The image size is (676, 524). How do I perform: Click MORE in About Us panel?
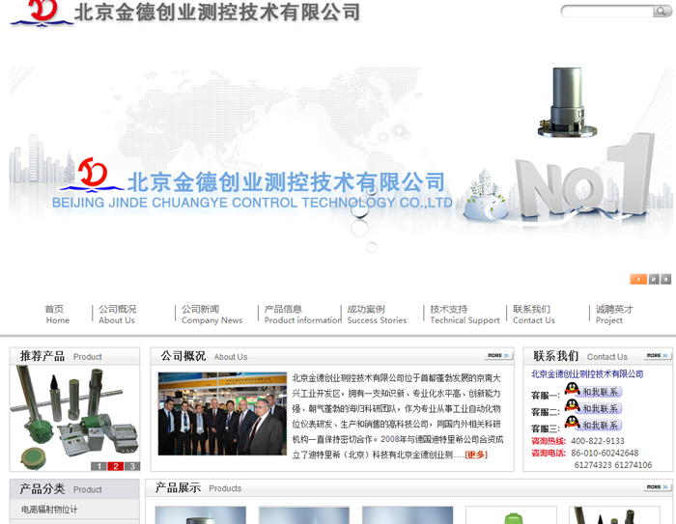click(x=498, y=355)
